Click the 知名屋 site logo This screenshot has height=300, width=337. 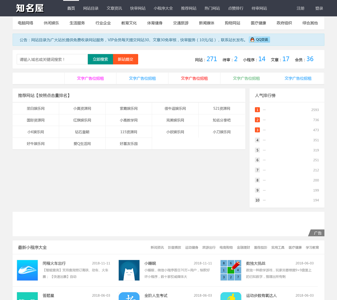30,8
